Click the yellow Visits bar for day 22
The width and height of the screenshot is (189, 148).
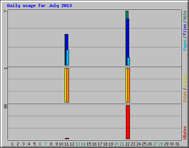pyautogui.click(x=126, y=85)
